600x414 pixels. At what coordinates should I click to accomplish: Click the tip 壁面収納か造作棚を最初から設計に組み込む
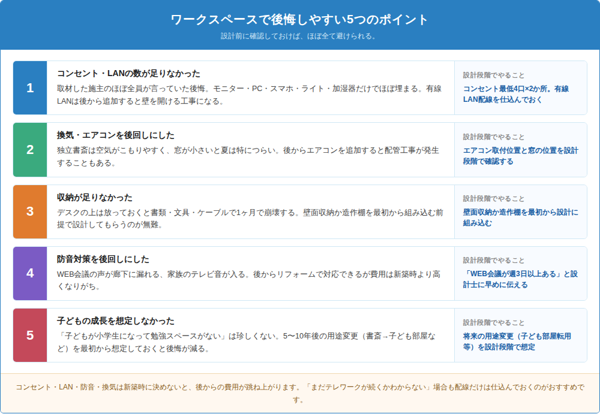[520, 217]
